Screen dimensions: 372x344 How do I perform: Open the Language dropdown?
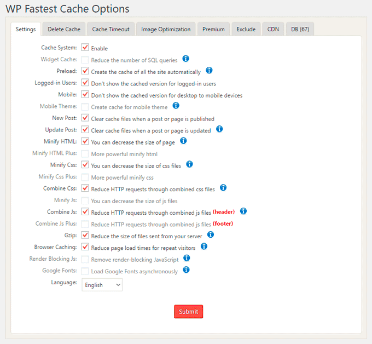[102, 285]
